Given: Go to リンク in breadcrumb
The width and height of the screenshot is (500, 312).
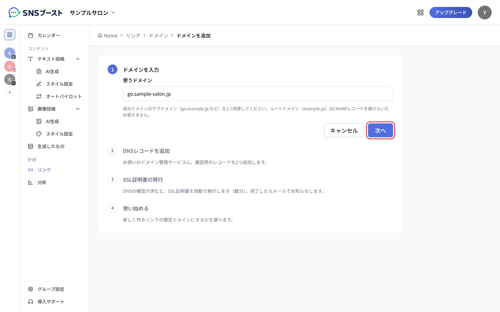Looking at the screenshot, I should tap(133, 36).
